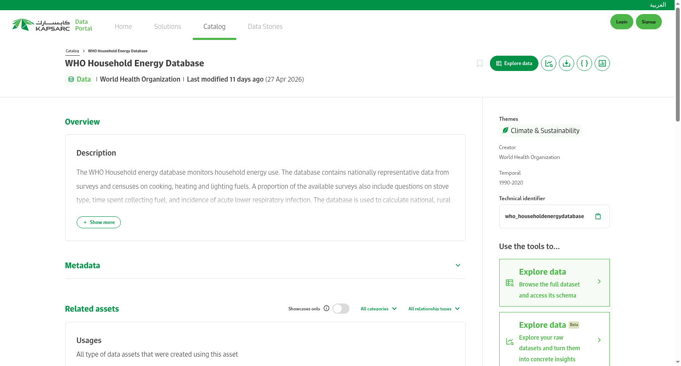
Task: Click the Signup button
Action: [x=649, y=22]
